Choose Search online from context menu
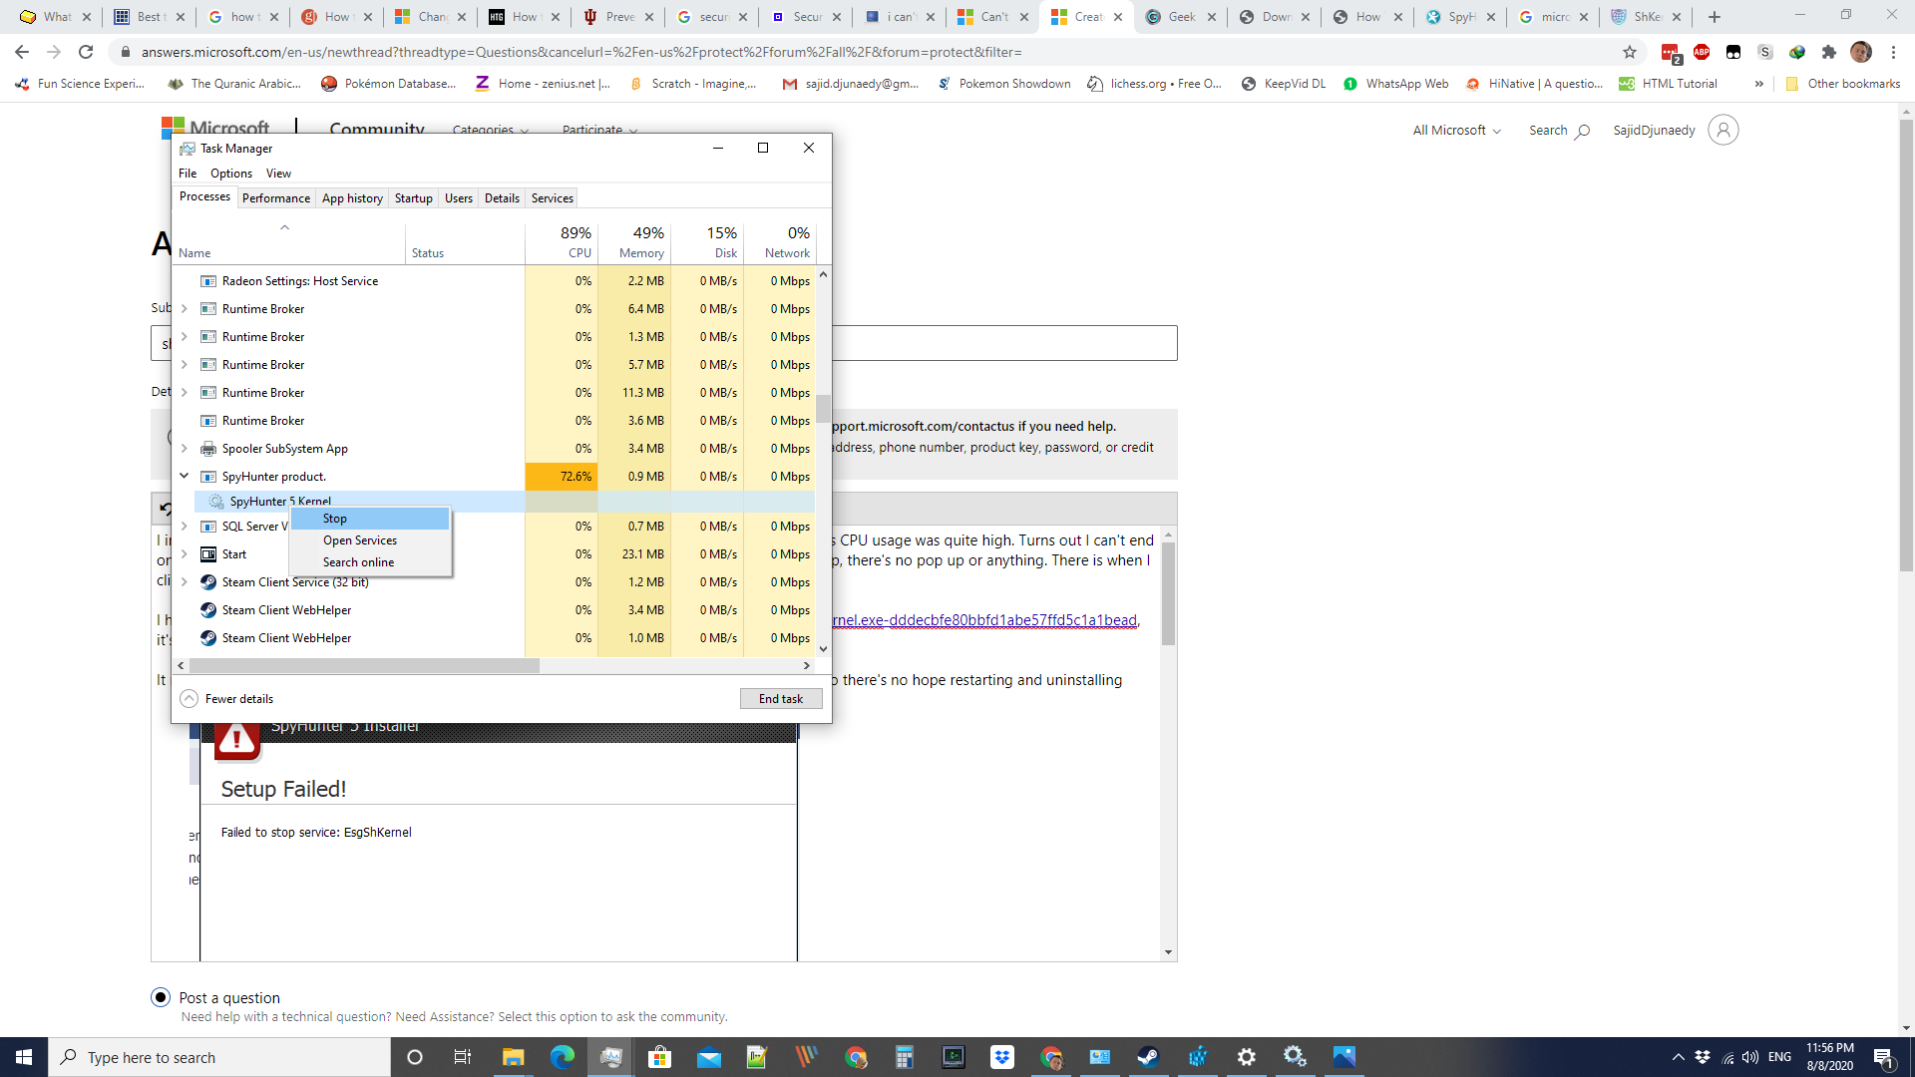The width and height of the screenshot is (1915, 1077). tap(370, 562)
